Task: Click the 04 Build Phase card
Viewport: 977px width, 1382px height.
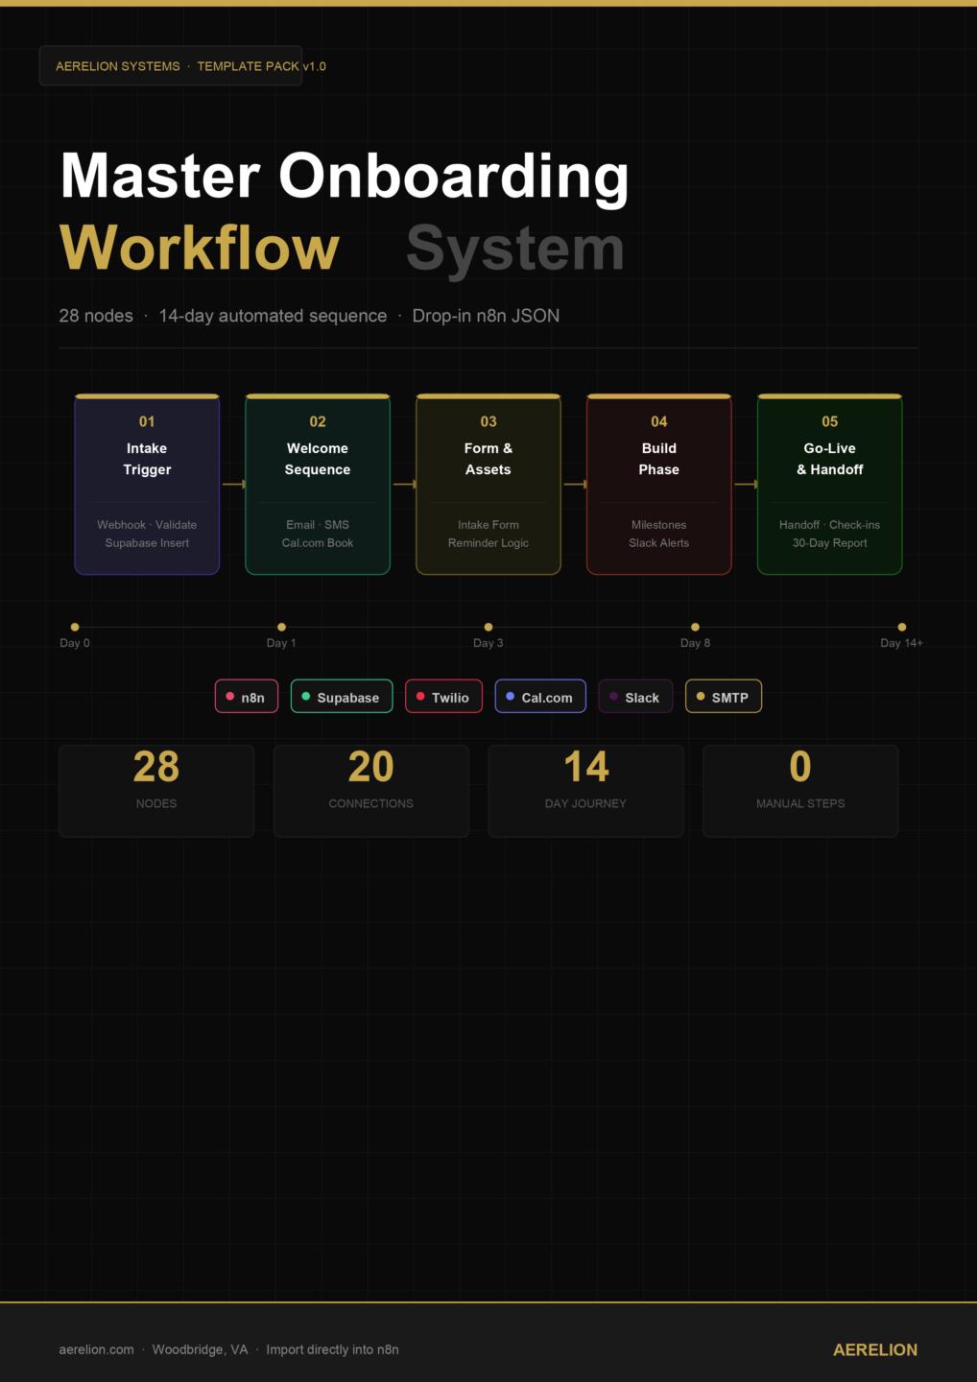Action: (659, 485)
